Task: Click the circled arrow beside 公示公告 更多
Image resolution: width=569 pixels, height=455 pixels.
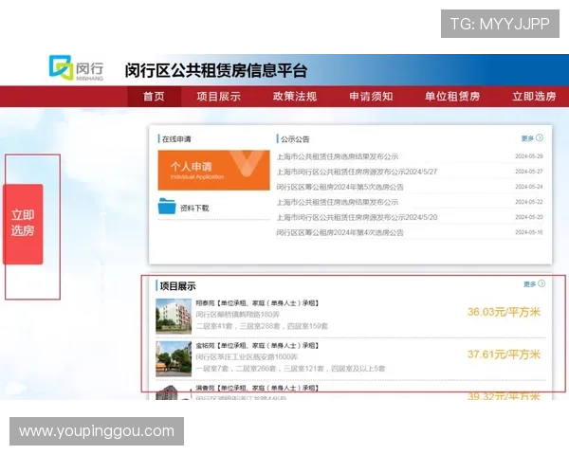Action: pos(540,137)
